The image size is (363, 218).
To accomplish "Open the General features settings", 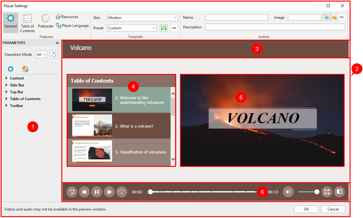I will point(11,22).
